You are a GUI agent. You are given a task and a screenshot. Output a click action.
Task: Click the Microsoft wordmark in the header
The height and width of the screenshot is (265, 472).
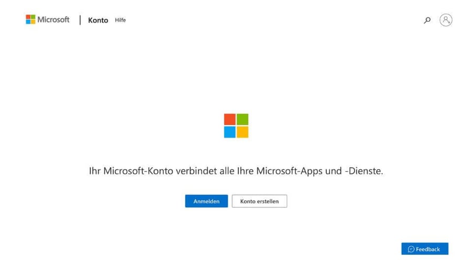(x=53, y=20)
